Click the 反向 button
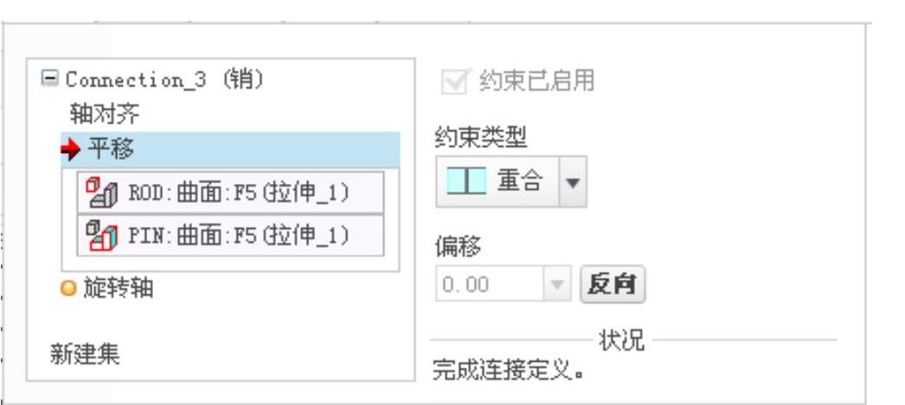This screenshot has width=905, height=405. [x=613, y=283]
